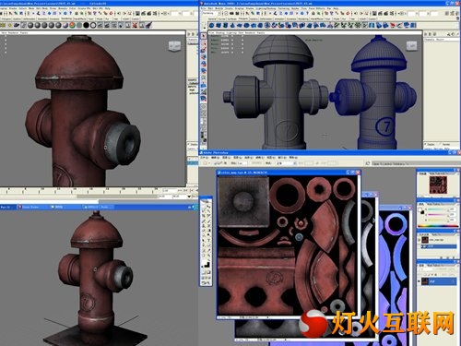Viewport: 461px width, 346px height.
Task: Swap to foreground white color swatch
Action: [x=420, y=210]
